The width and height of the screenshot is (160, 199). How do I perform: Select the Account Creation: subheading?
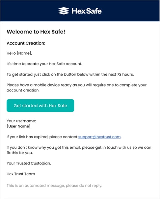pyautogui.click(x=26, y=43)
